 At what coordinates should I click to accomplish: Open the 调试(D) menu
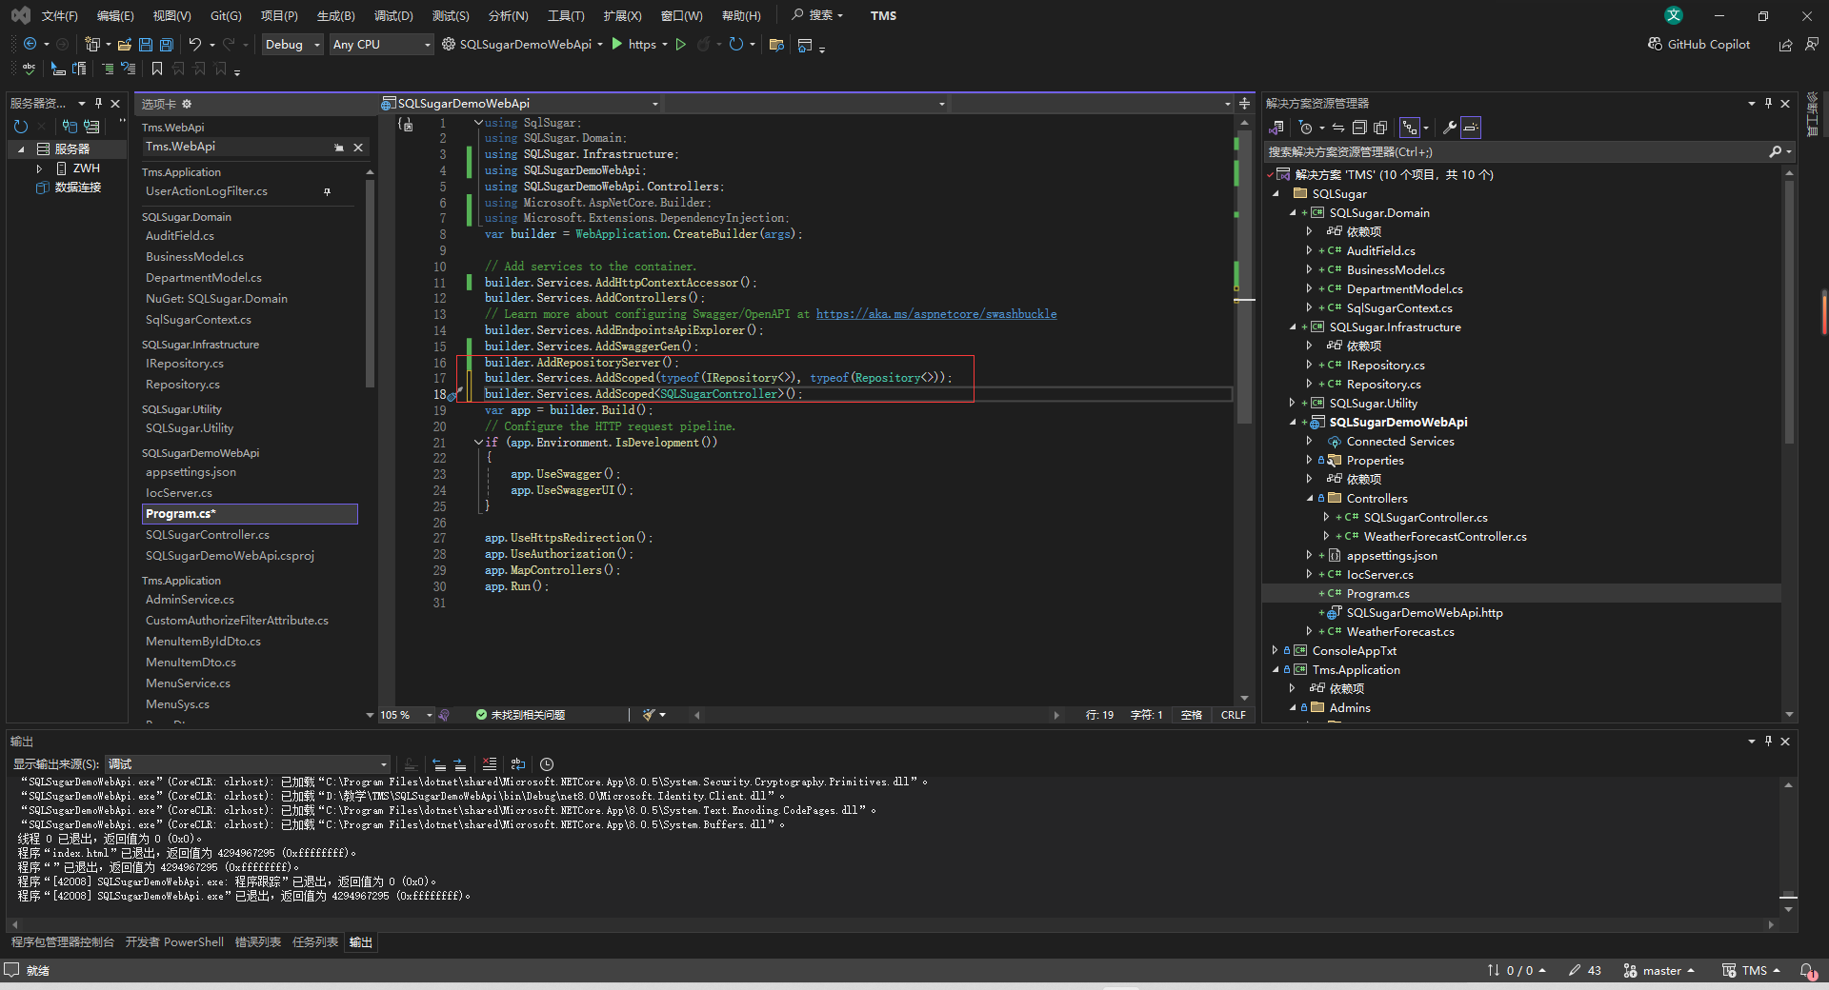click(x=393, y=16)
